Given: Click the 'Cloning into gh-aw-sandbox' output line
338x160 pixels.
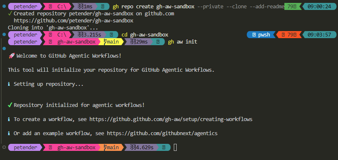Looking at the screenshot, I should coord(53,28).
